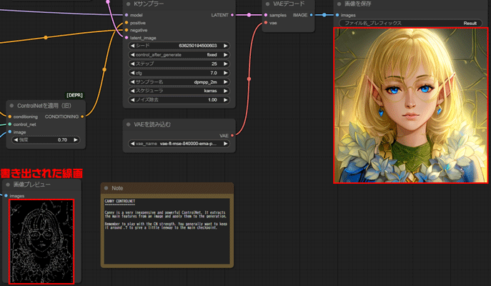Click the vae input slot on VAEデコード
491x286 pixels.
tap(266, 23)
